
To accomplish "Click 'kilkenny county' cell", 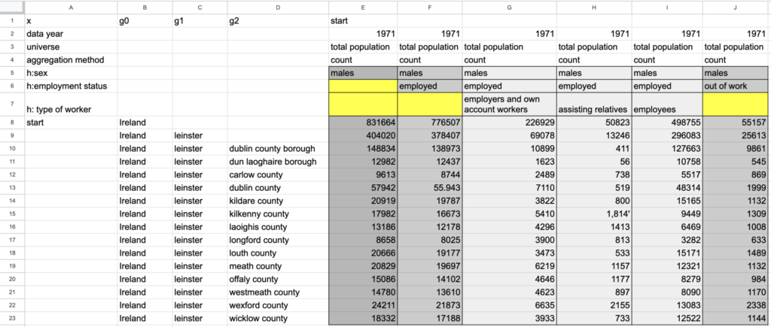I will (278, 214).
